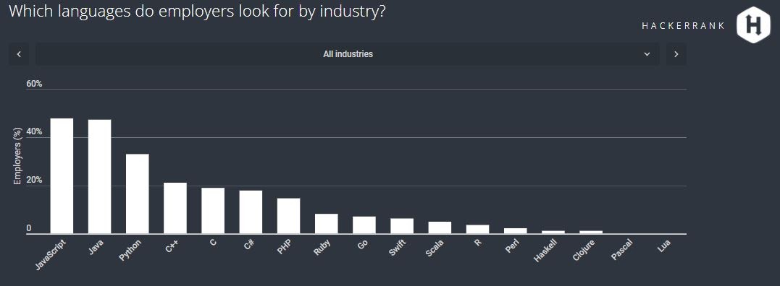Click the Python bar

[x=138, y=194]
